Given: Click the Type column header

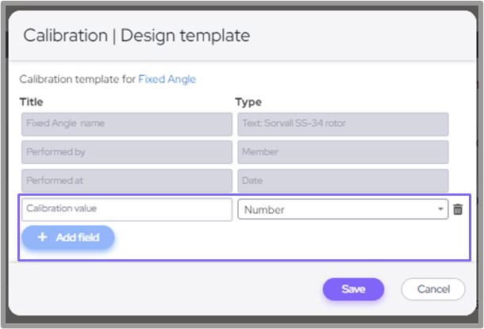Looking at the screenshot, I should pos(248,101).
